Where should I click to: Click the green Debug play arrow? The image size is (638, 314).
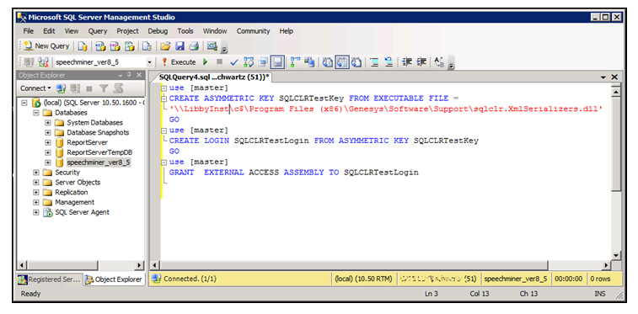[x=206, y=62]
